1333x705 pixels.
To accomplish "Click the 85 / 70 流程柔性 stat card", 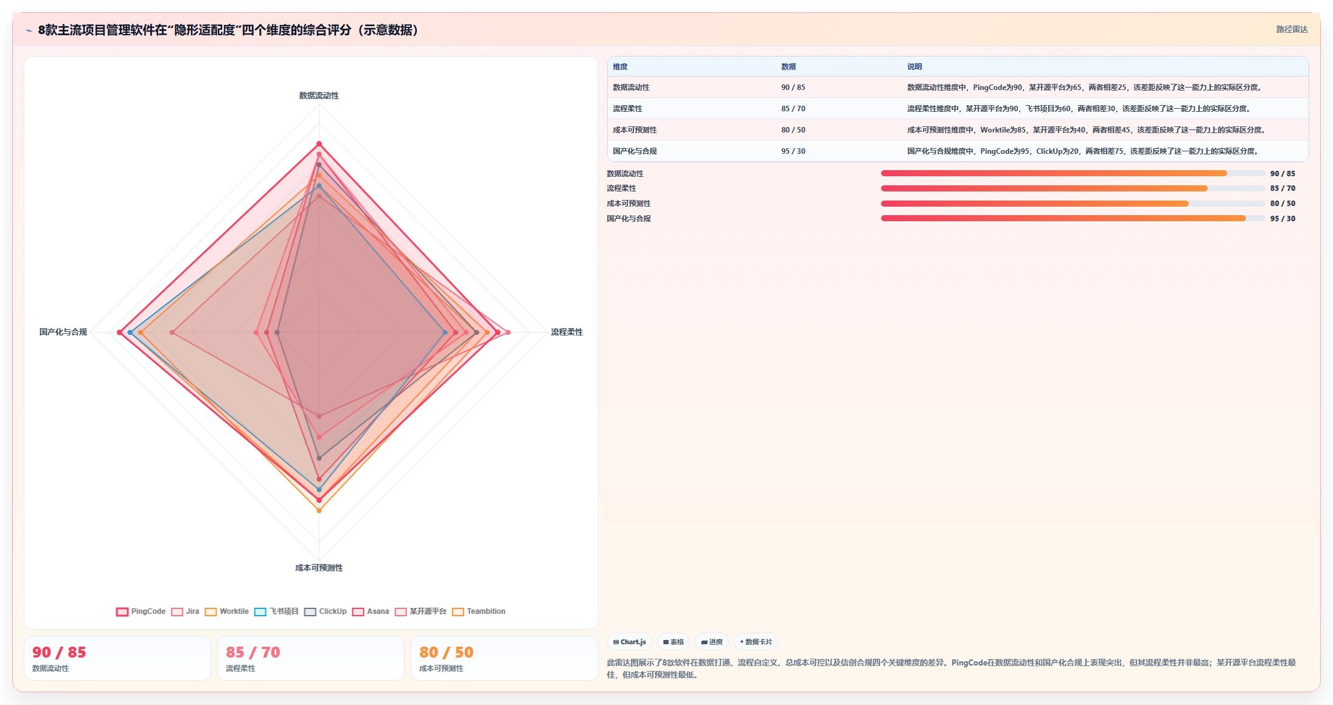I will click(x=311, y=658).
